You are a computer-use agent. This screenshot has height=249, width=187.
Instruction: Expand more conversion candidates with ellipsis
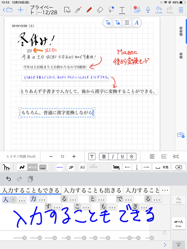tap(165, 190)
